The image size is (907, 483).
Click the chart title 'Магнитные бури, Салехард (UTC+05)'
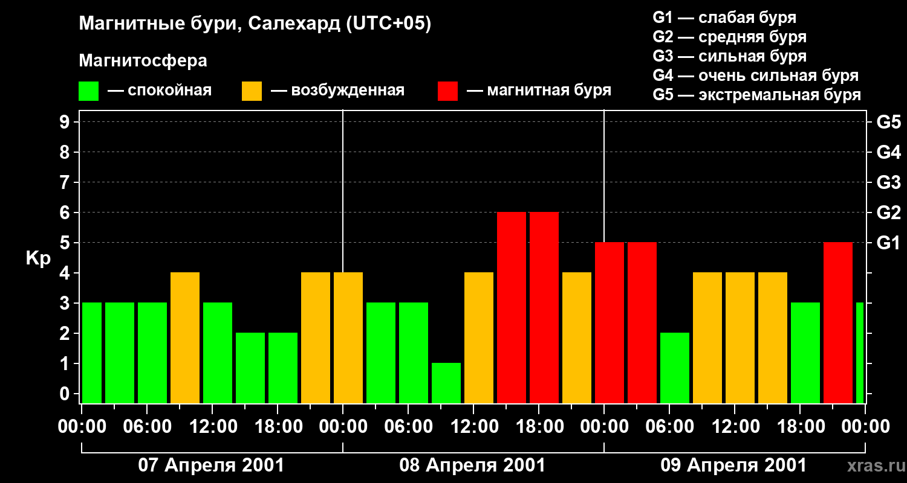pyautogui.click(x=255, y=24)
